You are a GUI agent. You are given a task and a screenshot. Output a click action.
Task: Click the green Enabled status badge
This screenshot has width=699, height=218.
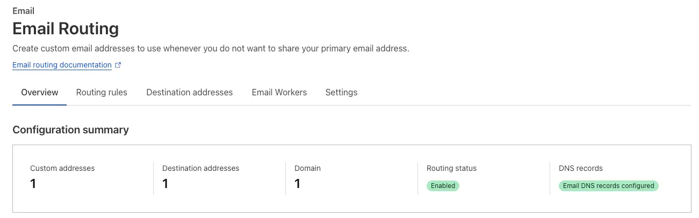pos(443,186)
